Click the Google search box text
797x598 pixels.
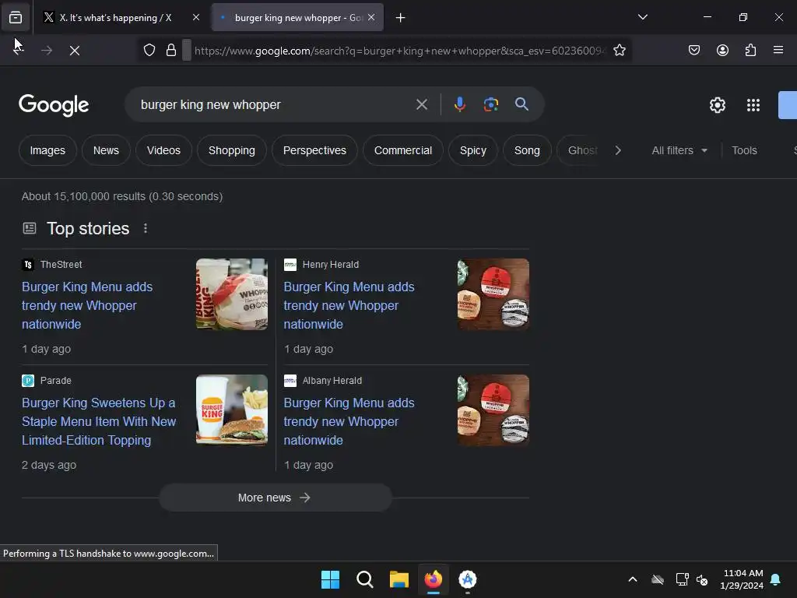click(x=210, y=105)
